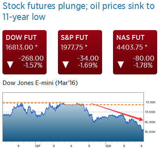This screenshot has width=160, height=148.
Task: Click the 17.10K axis label
Action: click(151, 102)
